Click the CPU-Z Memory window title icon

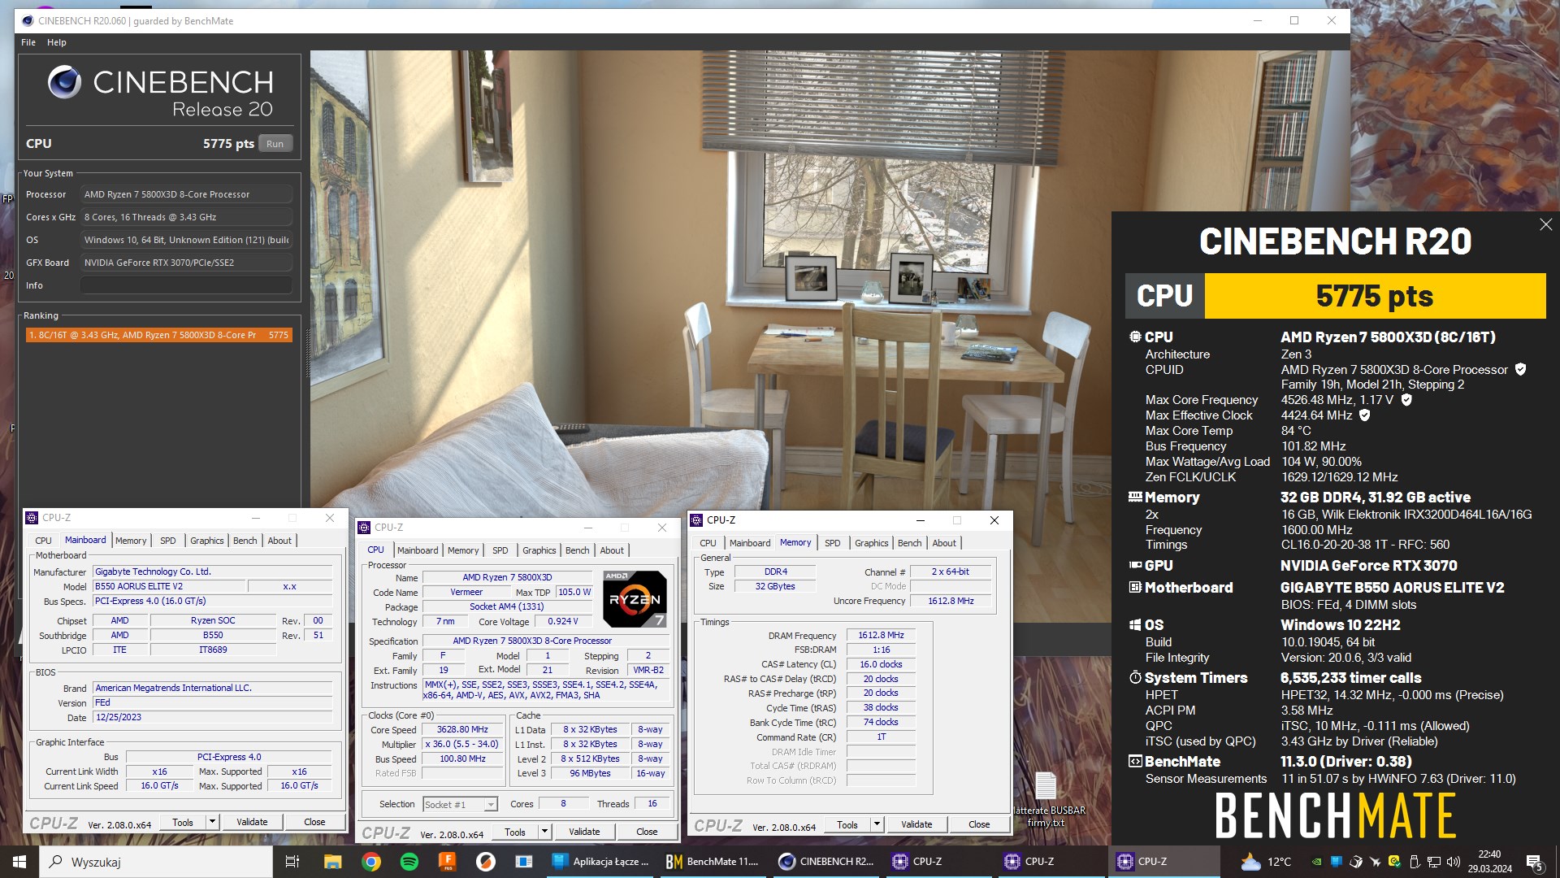click(x=696, y=520)
